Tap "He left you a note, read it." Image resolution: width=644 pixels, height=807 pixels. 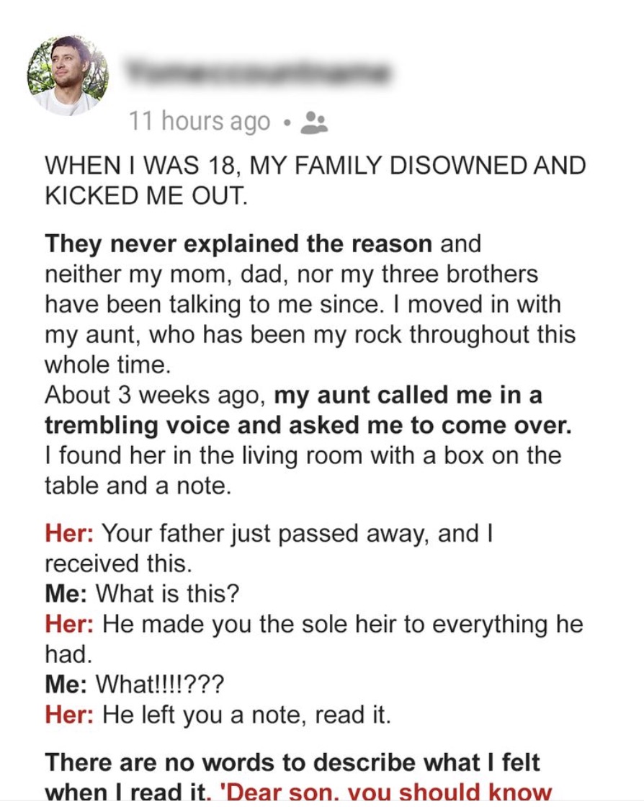246,714
